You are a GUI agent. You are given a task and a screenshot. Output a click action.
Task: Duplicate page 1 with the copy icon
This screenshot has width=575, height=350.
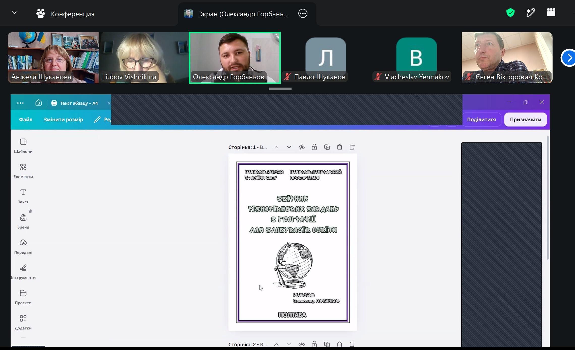click(x=327, y=147)
